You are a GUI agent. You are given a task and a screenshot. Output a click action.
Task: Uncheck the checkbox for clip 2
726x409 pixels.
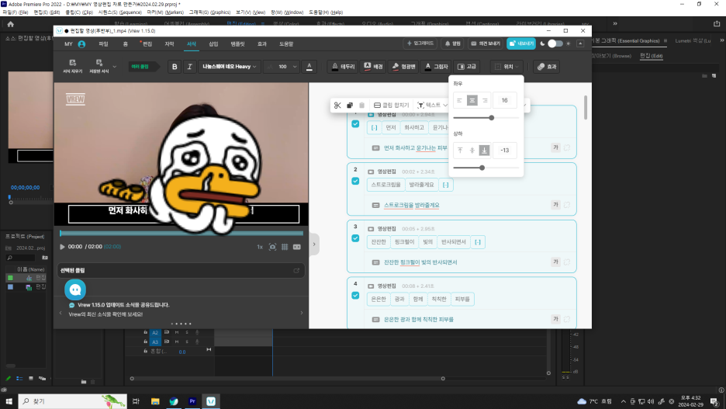point(355,181)
